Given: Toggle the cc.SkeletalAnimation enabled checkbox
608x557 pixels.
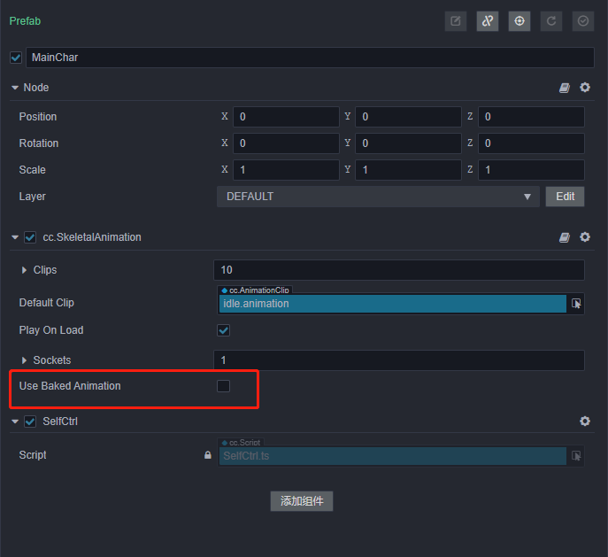Looking at the screenshot, I should [30, 237].
